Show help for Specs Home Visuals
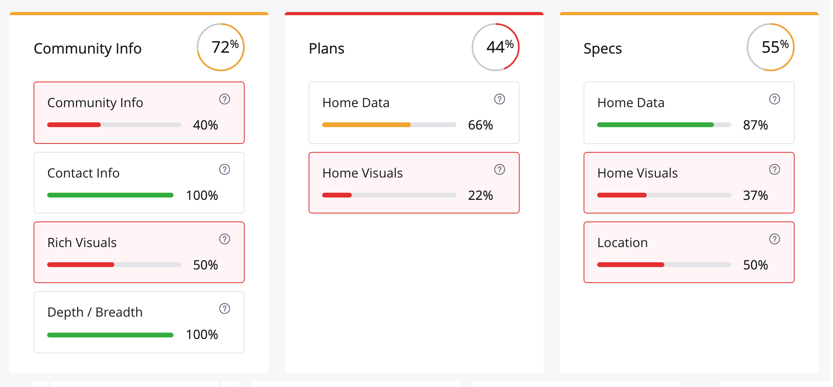Image resolution: width=833 pixels, height=387 pixels. 775,170
